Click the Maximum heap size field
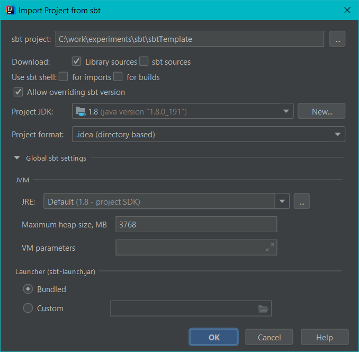The image size is (359, 352). (x=196, y=224)
